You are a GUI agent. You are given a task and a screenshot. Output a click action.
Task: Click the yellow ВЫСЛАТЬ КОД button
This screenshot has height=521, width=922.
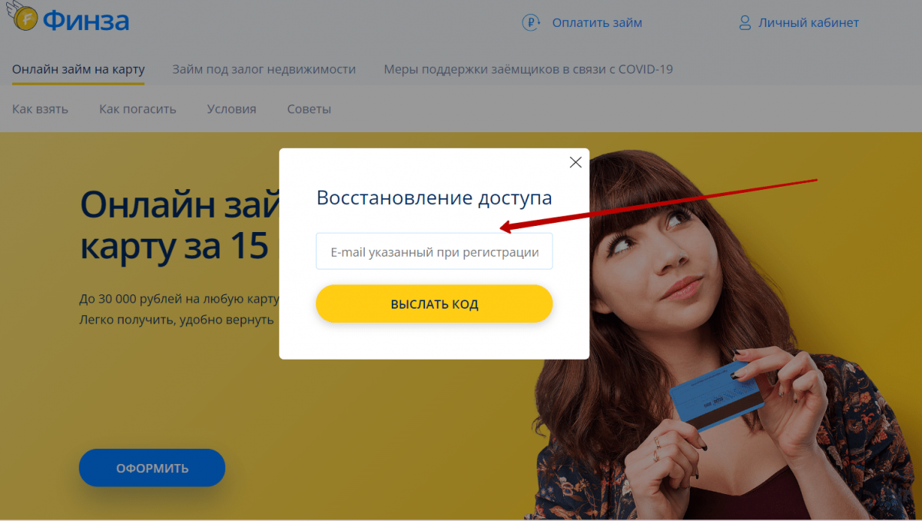pos(434,304)
